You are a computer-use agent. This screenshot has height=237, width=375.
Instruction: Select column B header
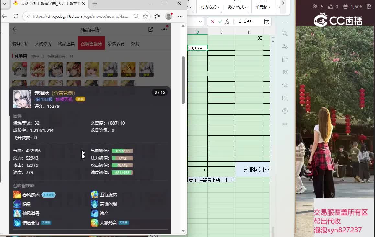pos(198,32)
